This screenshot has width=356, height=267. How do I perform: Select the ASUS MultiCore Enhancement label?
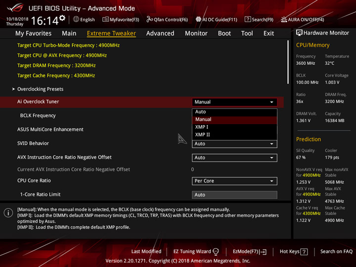[x=50, y=130]
